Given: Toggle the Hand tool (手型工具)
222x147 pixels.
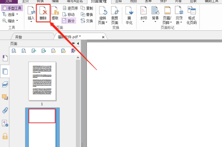Looking at the screenshot, I should click(12, 8).
